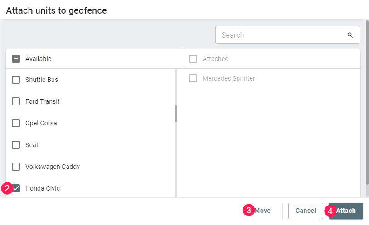Confirm with the Attach button
Screen dimensions: 369x225
346,211
